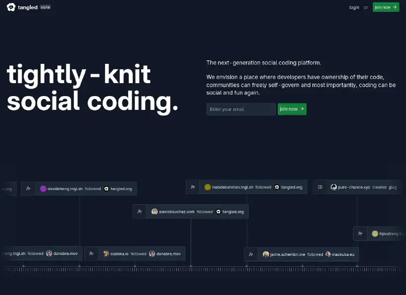406x295 pixels.
Task: Open danabra.mov link in codeka.io card
Action: [x=168, y=254]
